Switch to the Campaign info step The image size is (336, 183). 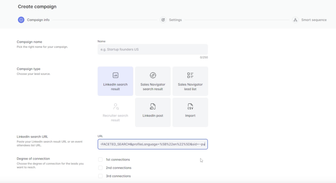point(38,20)
